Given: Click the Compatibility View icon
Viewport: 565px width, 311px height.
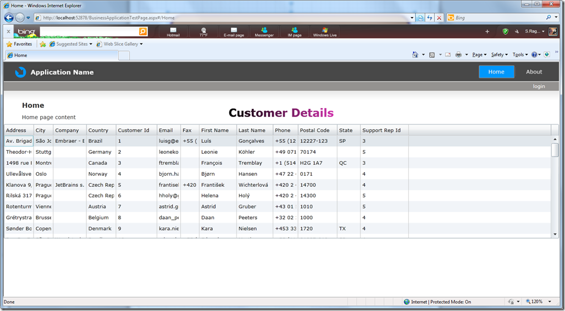Looking at the screenshot, I should coord(420,18).
